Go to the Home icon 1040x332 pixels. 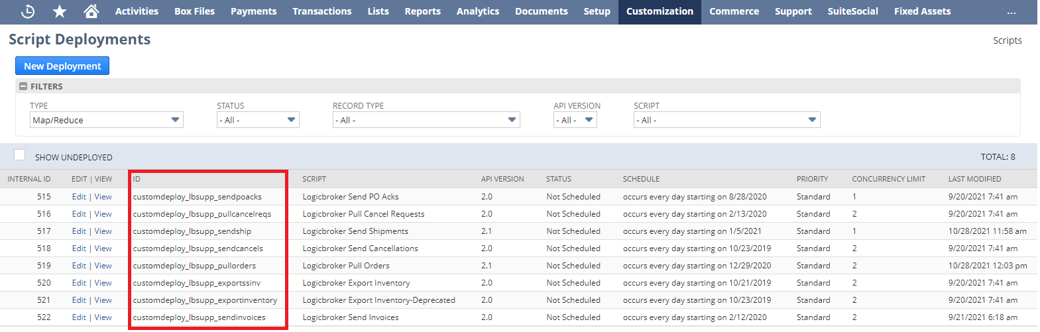(x=91, y=11)
